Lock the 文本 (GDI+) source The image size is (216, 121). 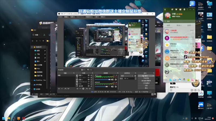[91, 77]
